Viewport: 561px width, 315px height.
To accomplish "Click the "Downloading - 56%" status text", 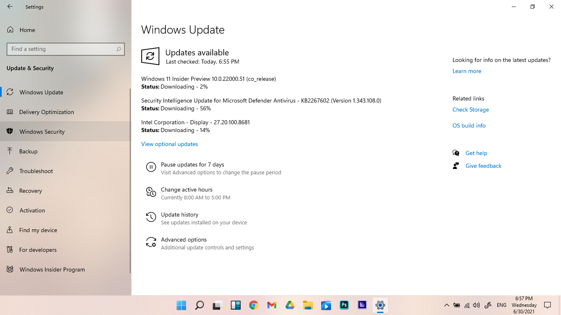I will point(186,109).
